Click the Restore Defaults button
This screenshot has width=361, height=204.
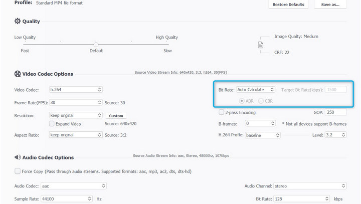[288, 5]
